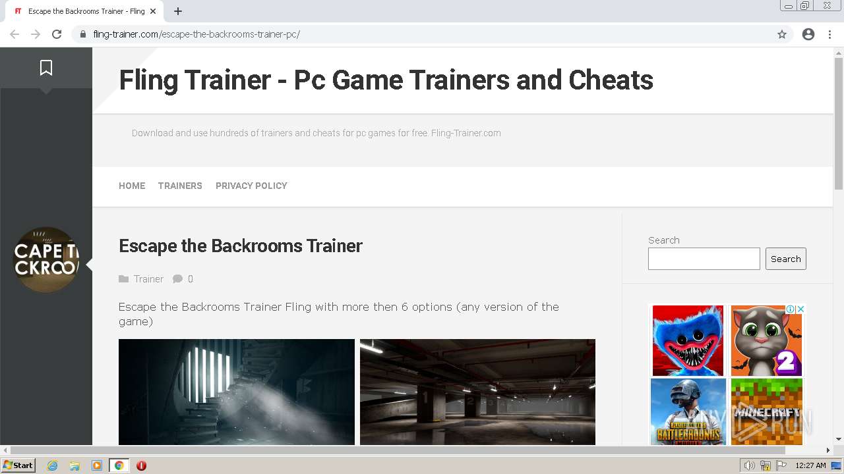
Task: Click the Trainer category link
Action: click(x=148, y=279)
